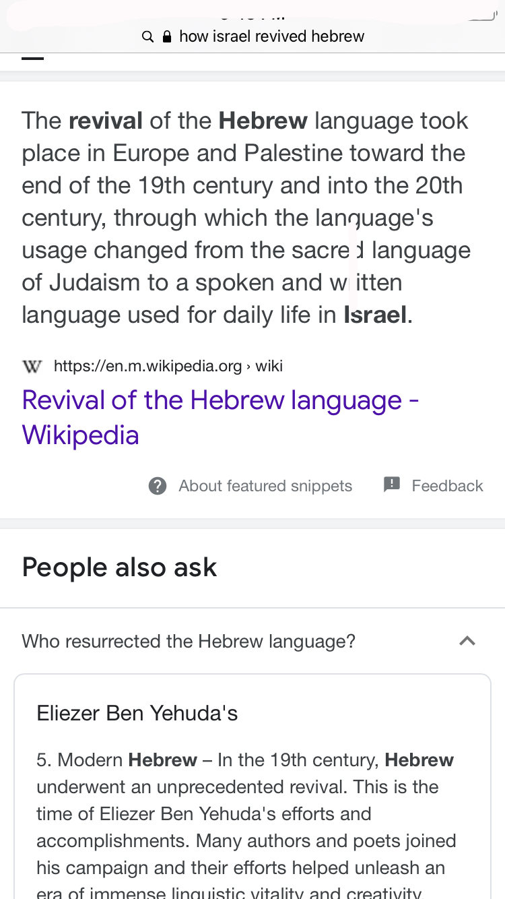Viewport: 505px width, 899px height.
Task: Click the 'About featured snippets' link
Action: [265, 486]
